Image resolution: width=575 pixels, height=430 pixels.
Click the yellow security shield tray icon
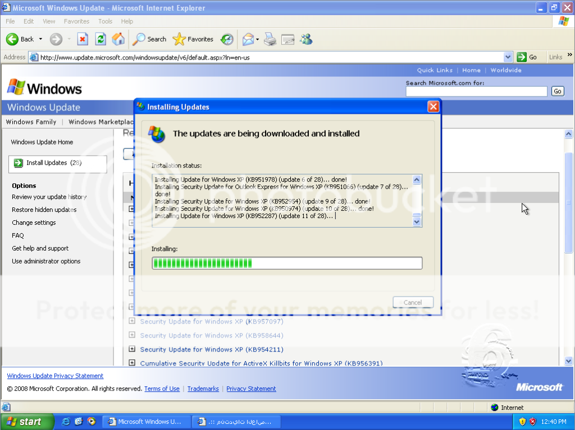click(x=522, y=422)
